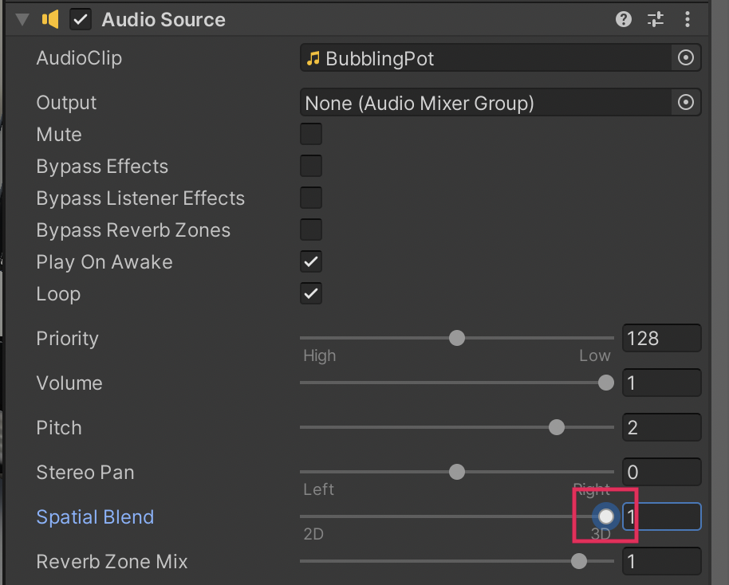Enable the Mute checkbox
Image resolution: width=729 pixels, height=585 pixels.
311,134
